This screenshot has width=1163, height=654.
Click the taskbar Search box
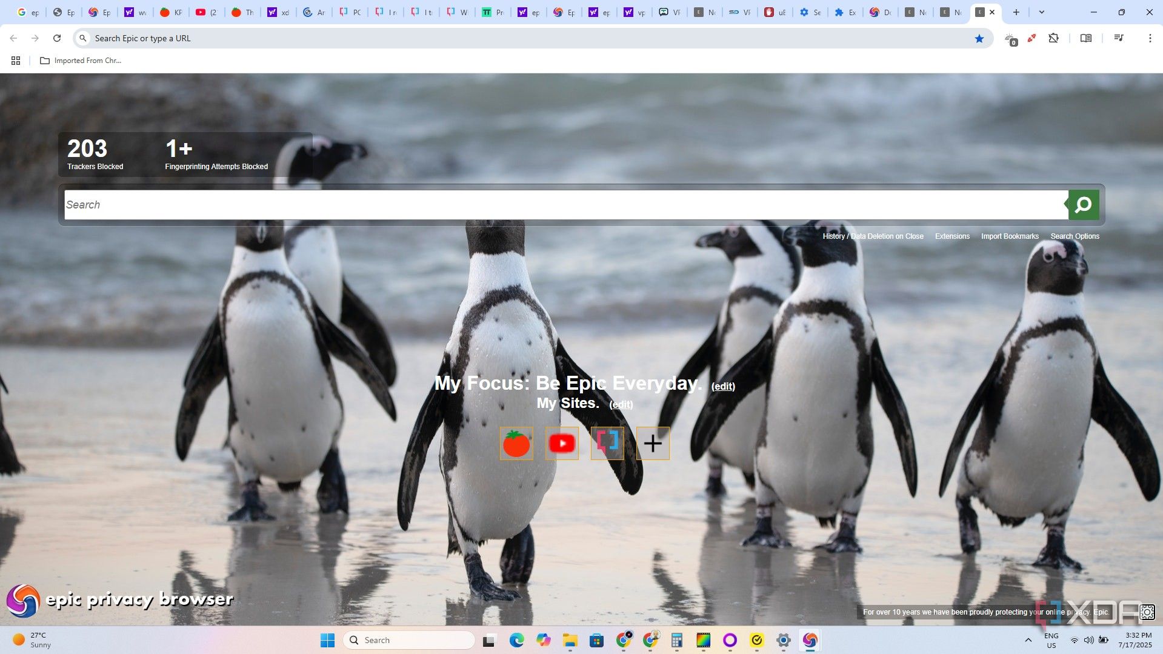[409, 640]
